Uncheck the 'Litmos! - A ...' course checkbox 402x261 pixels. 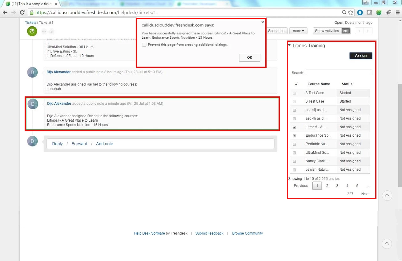coord(294,127)
